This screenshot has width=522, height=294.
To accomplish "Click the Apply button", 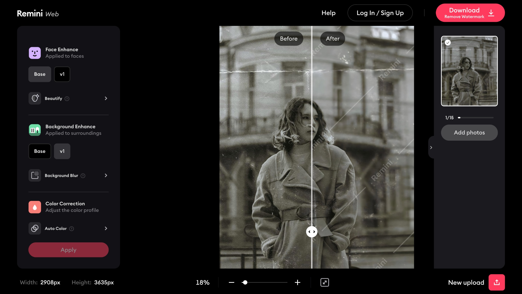I will (69, 250).
